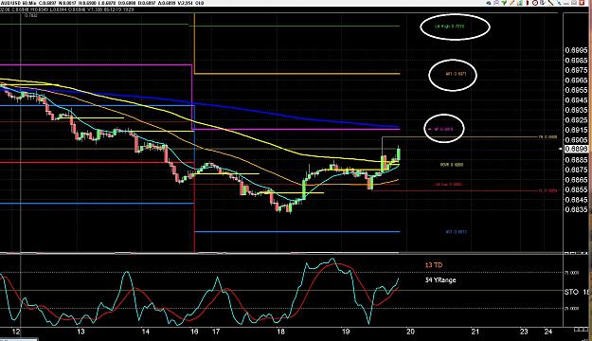Click the green checkmark toolbar icon

pyautogui.click(x=504, y=3)
